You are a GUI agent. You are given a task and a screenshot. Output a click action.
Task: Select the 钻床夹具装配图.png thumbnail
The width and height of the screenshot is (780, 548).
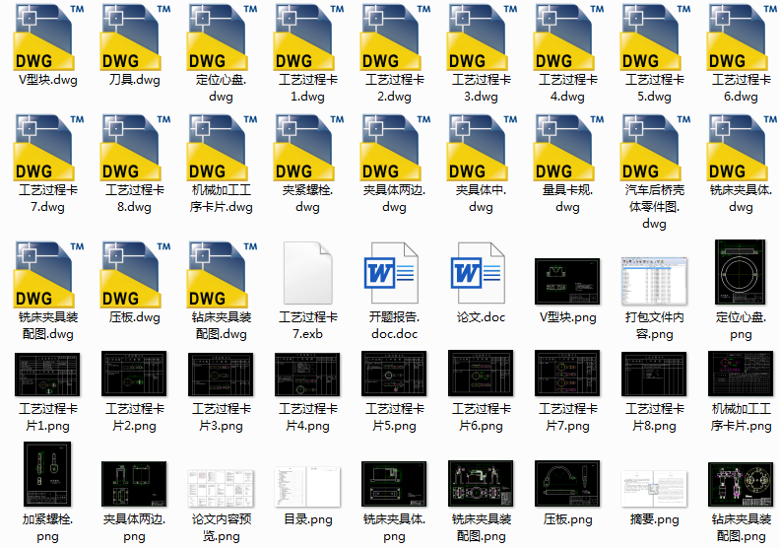click(x=741, y=484)
